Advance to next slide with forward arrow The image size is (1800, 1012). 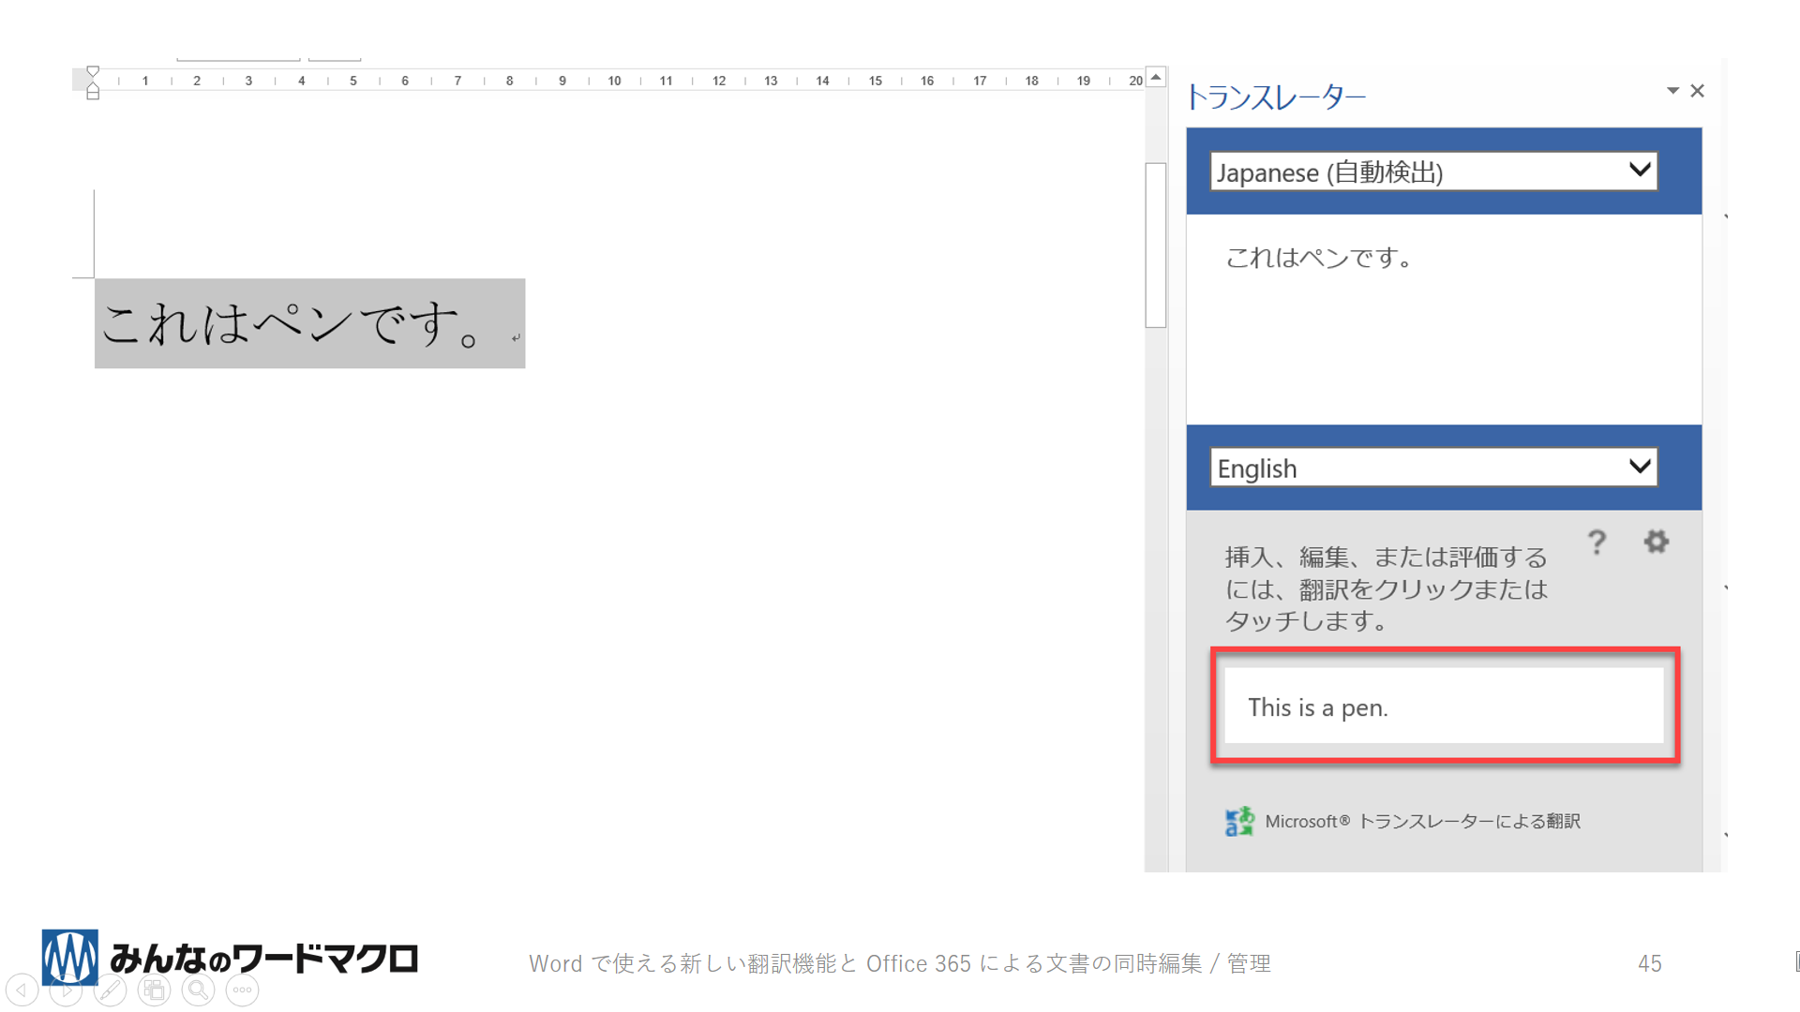[x=66, y=990]
